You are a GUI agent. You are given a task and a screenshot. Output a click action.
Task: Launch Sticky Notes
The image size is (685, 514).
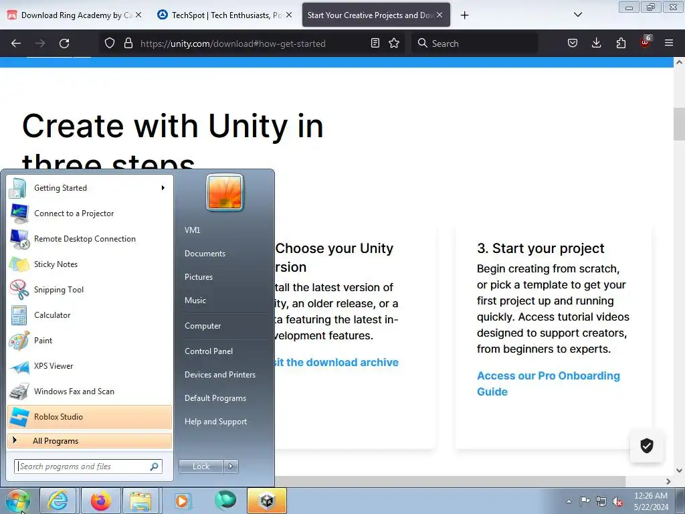click(x=90, y=264)
